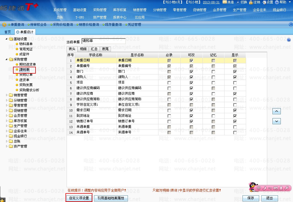
Task: Open settings via the top-right settings icon
Action: click(264, 2)
